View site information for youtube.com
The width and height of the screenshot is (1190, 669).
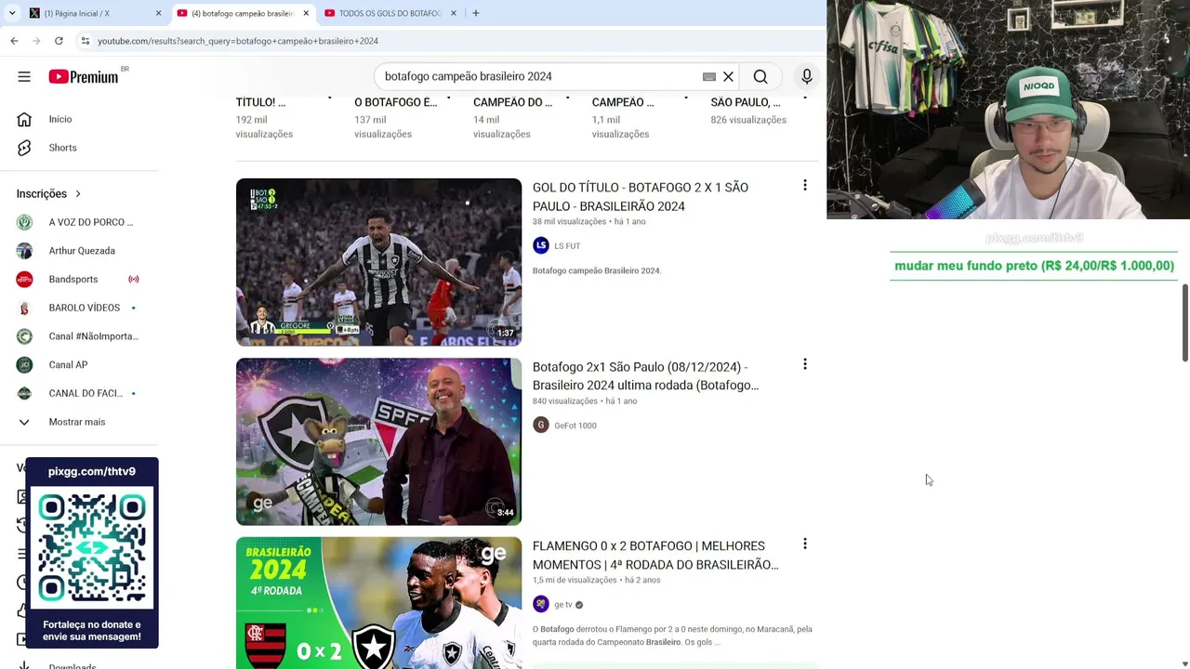pos(85,41)
